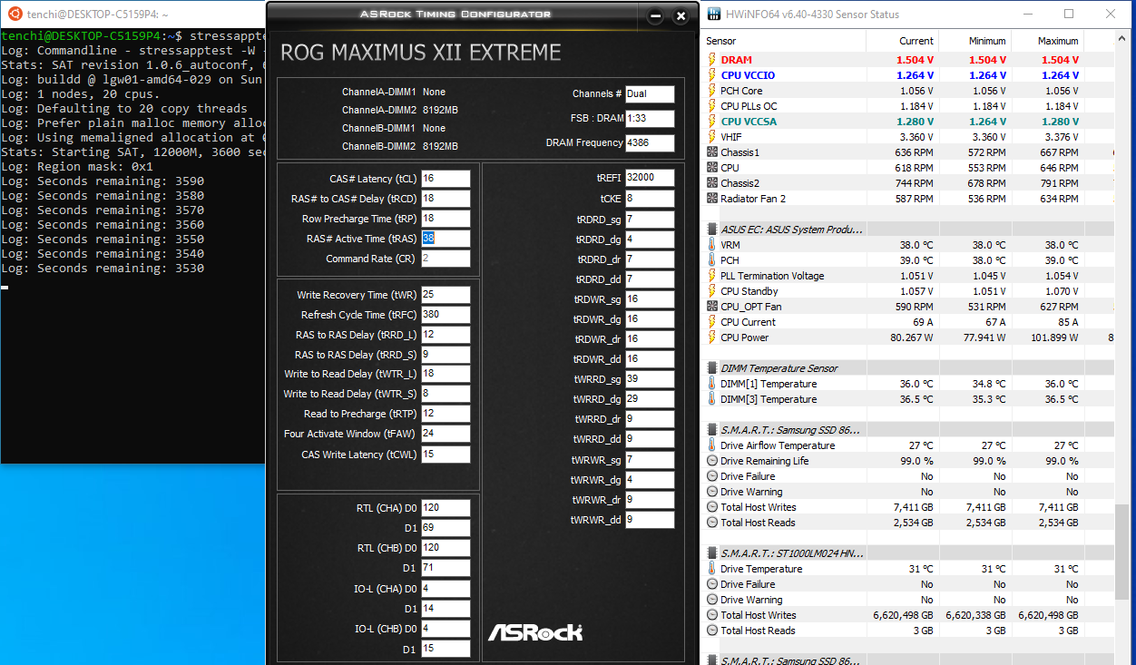
Task: Minimize the ASRock Timing Configurator window
Action: (655, 15)
